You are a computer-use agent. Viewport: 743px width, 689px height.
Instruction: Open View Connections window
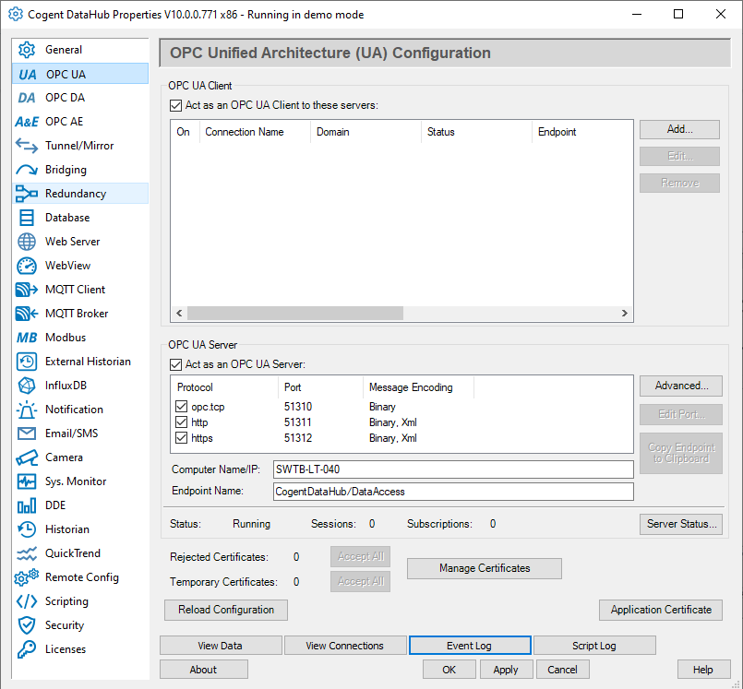point(345,646)
